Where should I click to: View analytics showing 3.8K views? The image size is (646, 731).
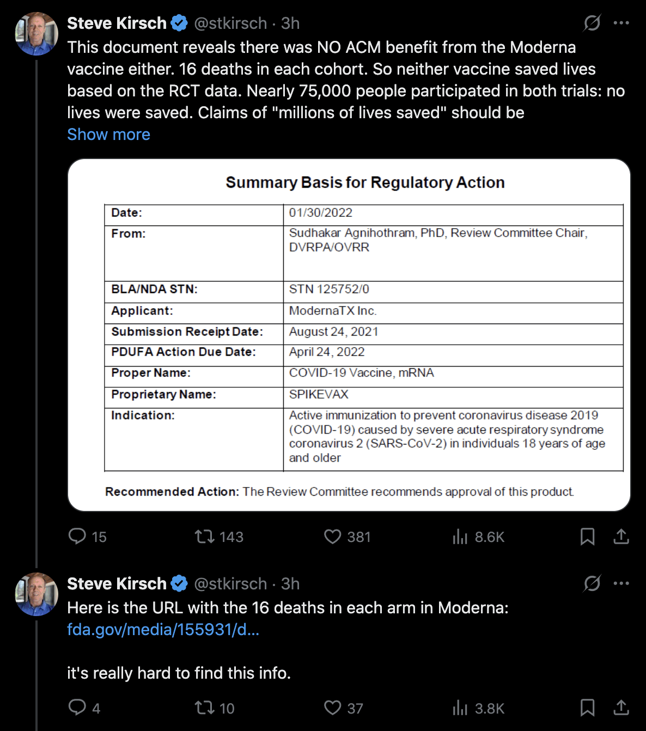click(x=460, y=708)
